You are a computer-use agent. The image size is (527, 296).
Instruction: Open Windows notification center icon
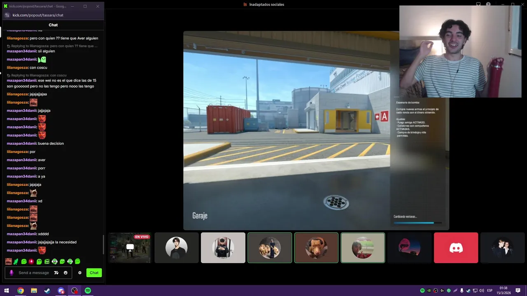518,291
